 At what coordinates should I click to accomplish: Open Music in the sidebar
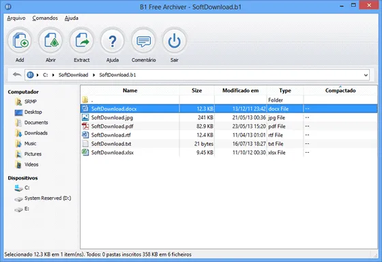point(25,143)
